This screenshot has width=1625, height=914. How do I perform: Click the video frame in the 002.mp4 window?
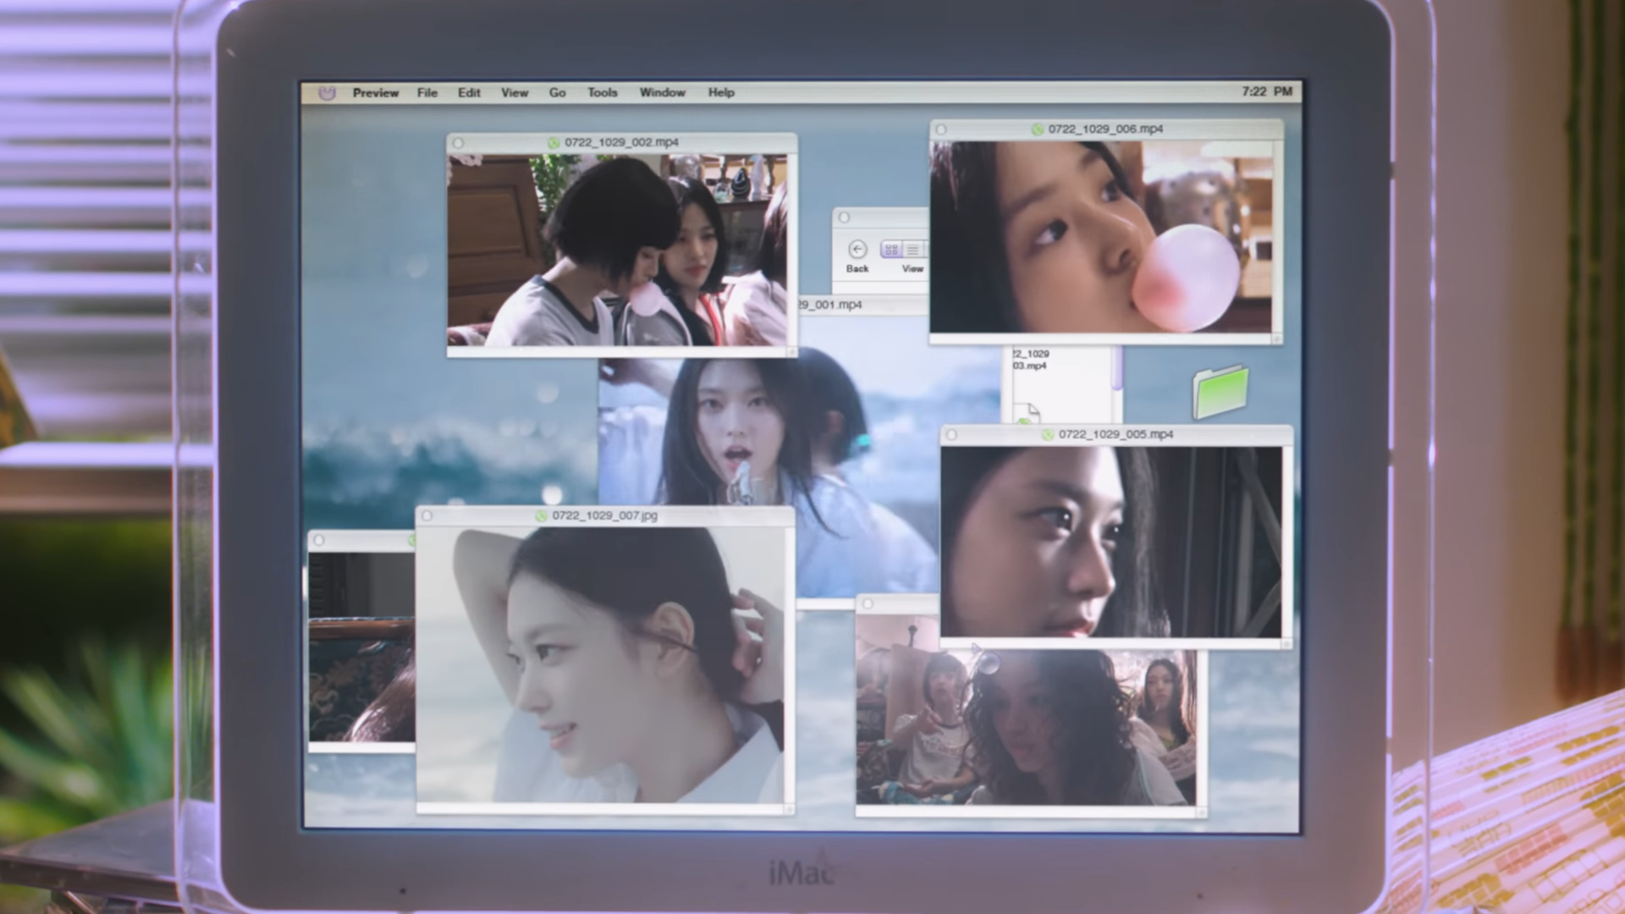617,250
